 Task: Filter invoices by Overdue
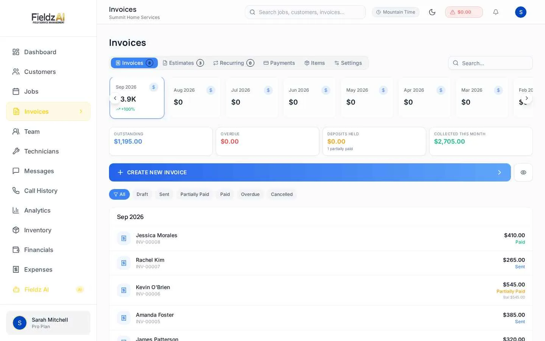(250, 194)
